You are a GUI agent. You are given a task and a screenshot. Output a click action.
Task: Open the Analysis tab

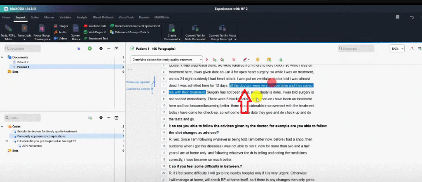coord(82,17)
